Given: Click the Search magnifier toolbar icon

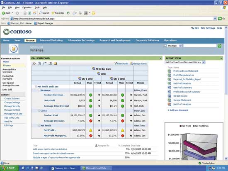Looking at the screenshot, I should [40, 13].
